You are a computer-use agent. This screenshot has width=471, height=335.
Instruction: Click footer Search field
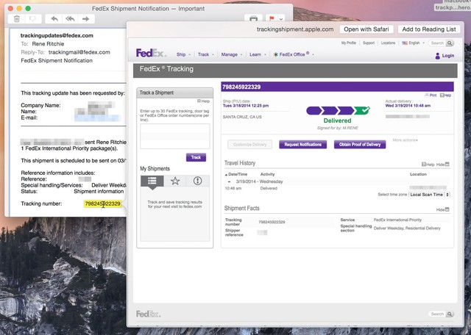[437, 314]
